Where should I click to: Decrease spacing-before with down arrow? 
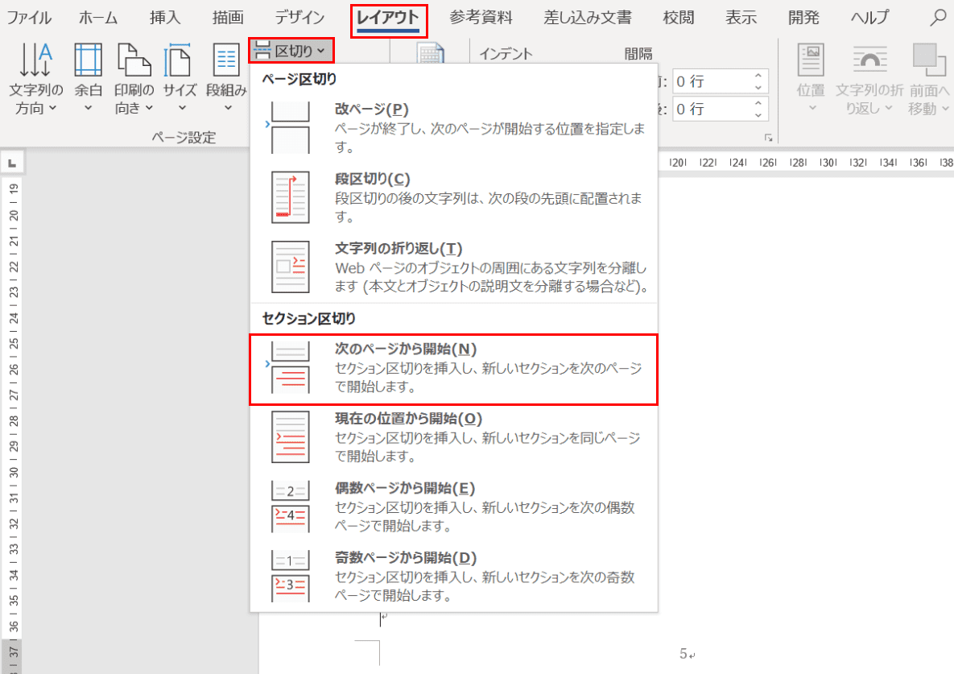coord(758,88)
